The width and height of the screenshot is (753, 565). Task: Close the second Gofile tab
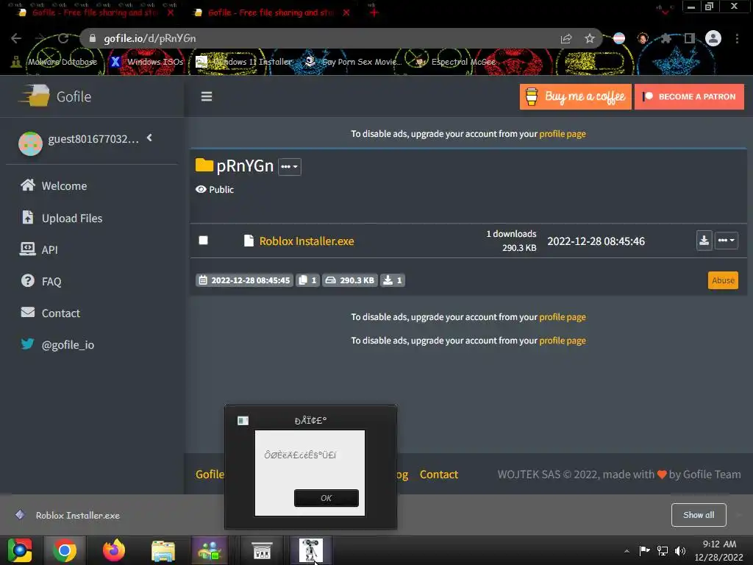coord(346,13)
